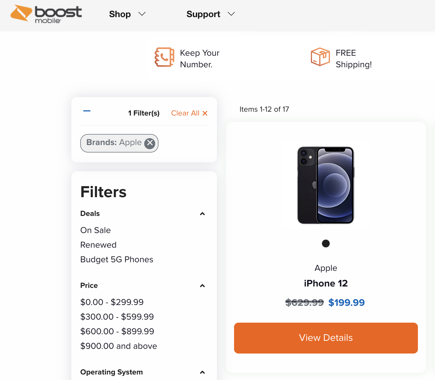Click the Boost Mobile logo
Viewport: 435px width, 380px height.
coord(46,14)
